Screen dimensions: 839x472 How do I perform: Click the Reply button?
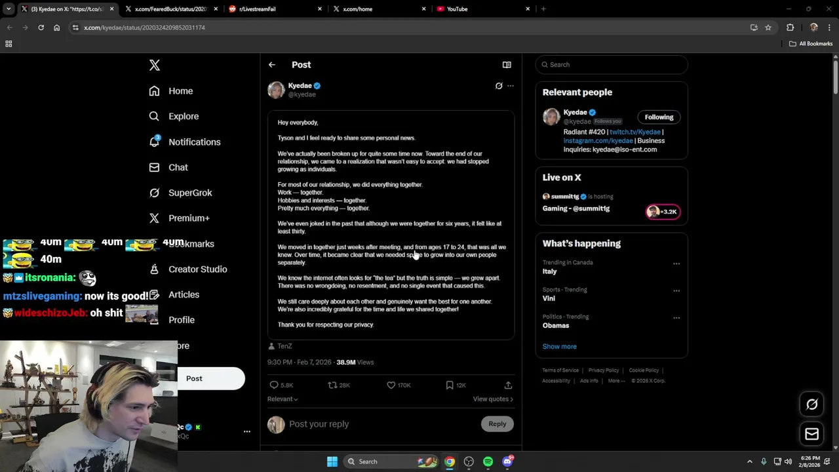coord(498,424)
